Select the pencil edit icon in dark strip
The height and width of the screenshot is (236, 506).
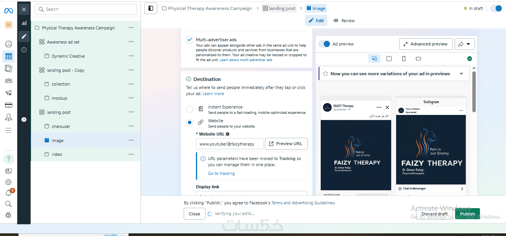coord(24,36)
